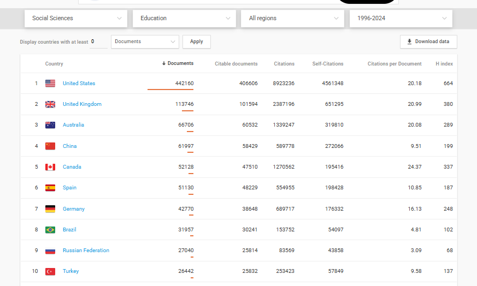
Task: Click the Russian Federation flag icon
Action: click(x=50, y=251)
